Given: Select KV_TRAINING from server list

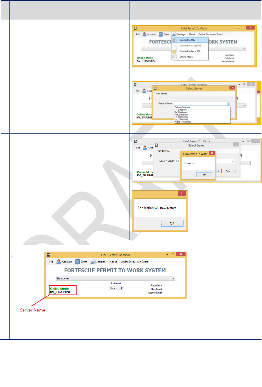Looking at the screenshot, I should (x=181, y=120).
